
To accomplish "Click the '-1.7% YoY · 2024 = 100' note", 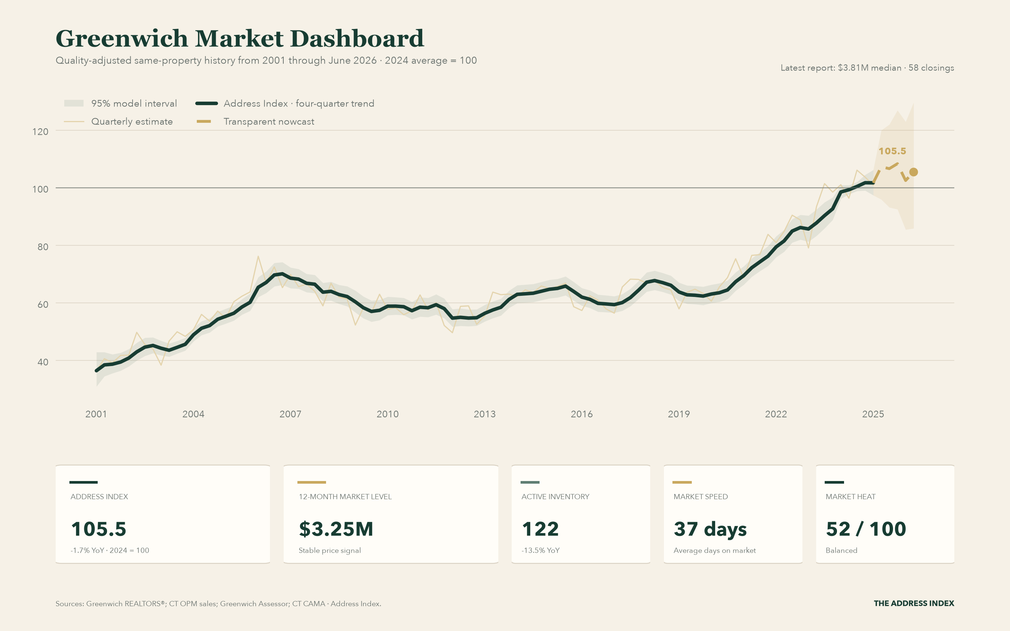I will tap(110, 550).
